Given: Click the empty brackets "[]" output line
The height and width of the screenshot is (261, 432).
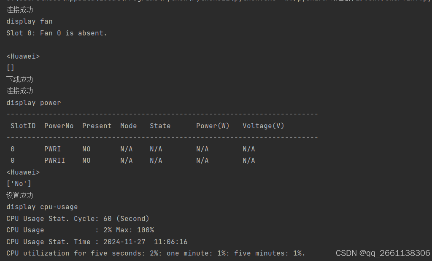Looking at the screenshot, I should tap(11, 67).
